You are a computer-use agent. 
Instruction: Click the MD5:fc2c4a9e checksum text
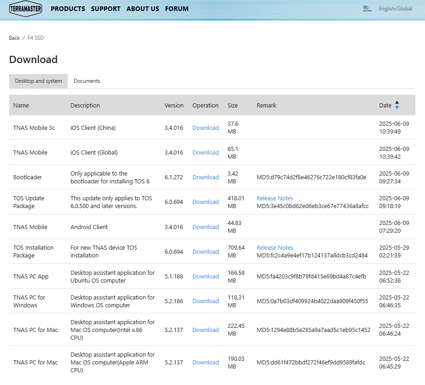click(312, 256)
